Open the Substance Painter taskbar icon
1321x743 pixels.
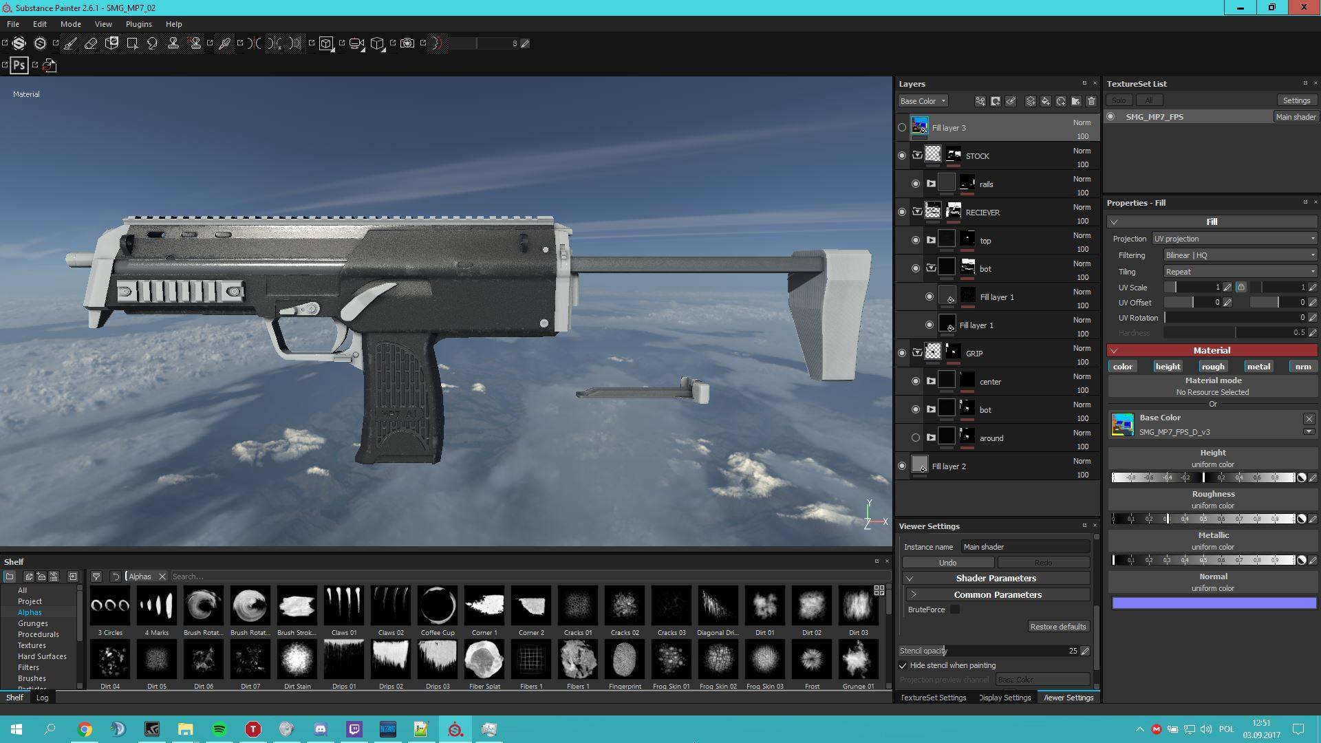click(x=455, y=729)
